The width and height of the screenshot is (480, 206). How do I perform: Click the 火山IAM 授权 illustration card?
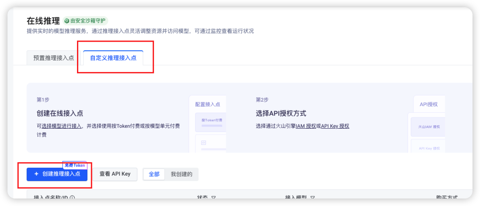click(x=429, y=126)
